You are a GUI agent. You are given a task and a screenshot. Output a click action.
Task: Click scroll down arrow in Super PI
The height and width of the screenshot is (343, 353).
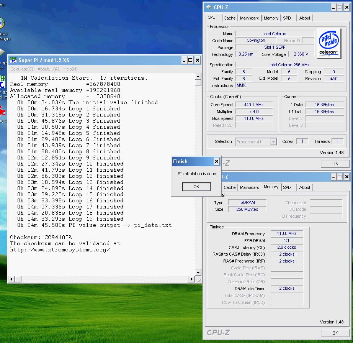(x=198, y=273)
